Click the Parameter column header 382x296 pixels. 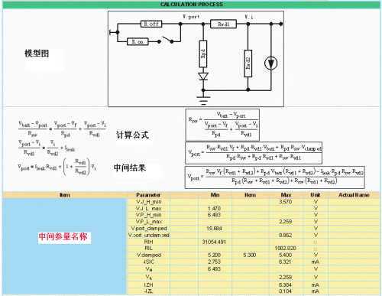[148, 195]
